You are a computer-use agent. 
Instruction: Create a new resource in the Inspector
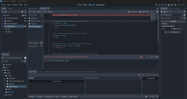[162, 12]
